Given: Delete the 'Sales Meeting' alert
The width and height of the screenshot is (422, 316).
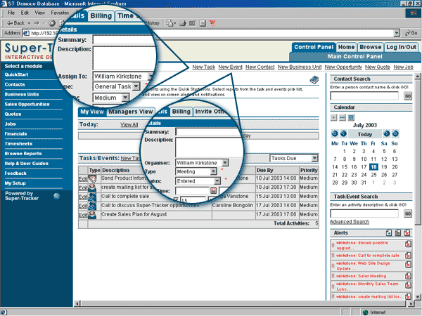Looking at the screenshot, I should click(x=408, y=276).
